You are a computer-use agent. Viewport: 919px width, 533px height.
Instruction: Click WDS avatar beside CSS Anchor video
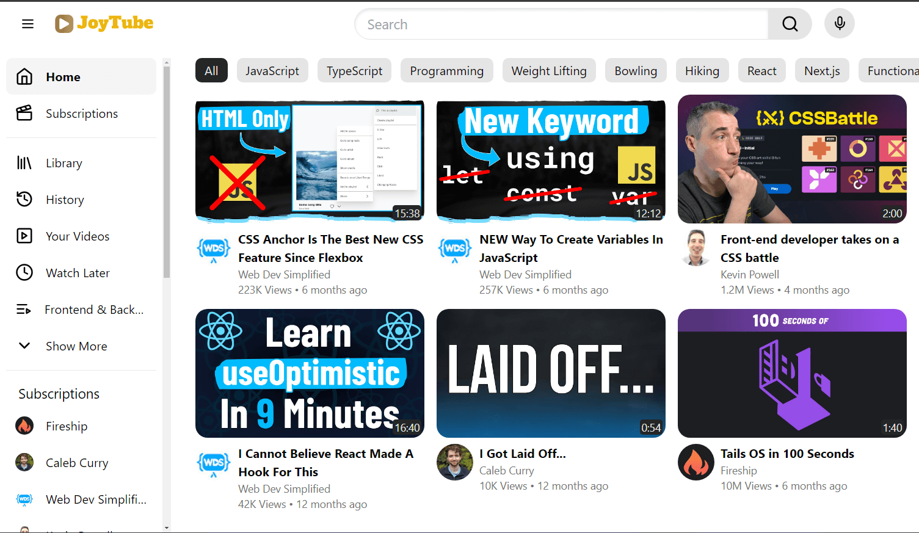pyautogui.click(x=214, y=248)
